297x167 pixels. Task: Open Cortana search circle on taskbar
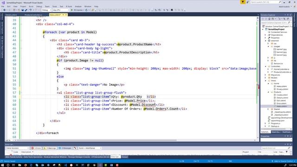click(8, 165)
